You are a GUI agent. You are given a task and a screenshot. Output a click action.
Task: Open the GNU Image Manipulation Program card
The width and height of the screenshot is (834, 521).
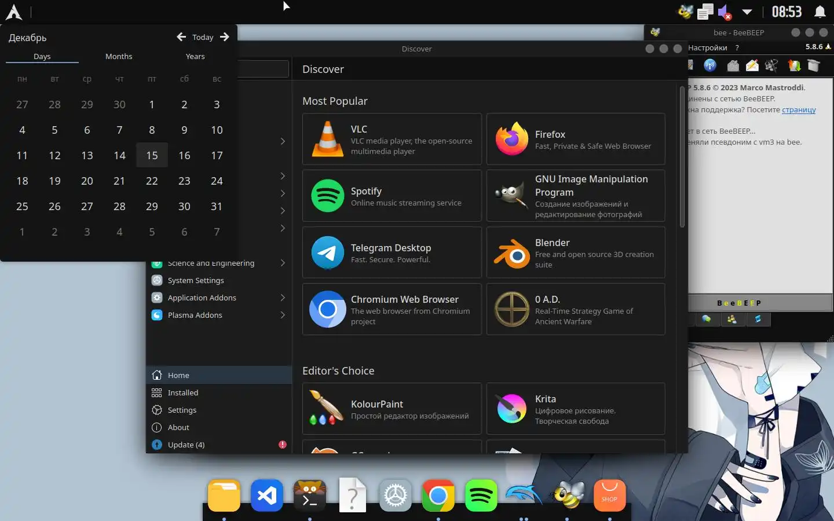click(x=576, y=196)
